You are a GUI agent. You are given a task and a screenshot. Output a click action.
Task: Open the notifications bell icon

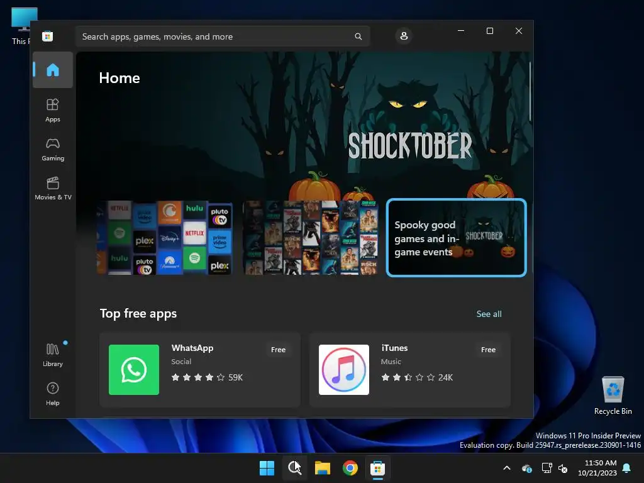point(627,468)
